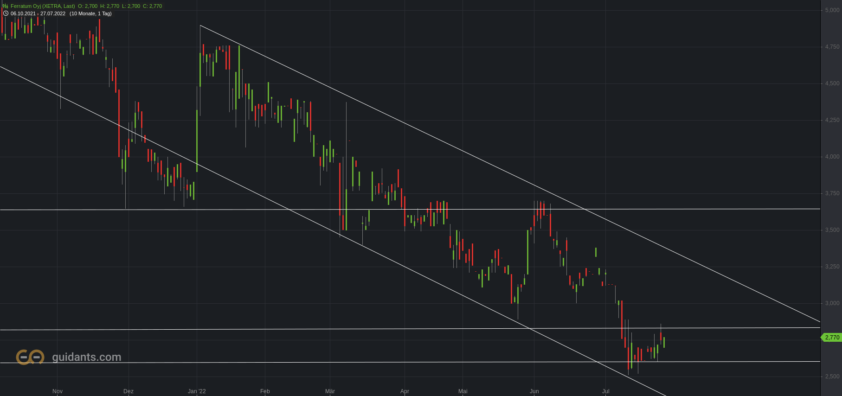Click the Jan '22 time axis label

click(x=197, y=391)
